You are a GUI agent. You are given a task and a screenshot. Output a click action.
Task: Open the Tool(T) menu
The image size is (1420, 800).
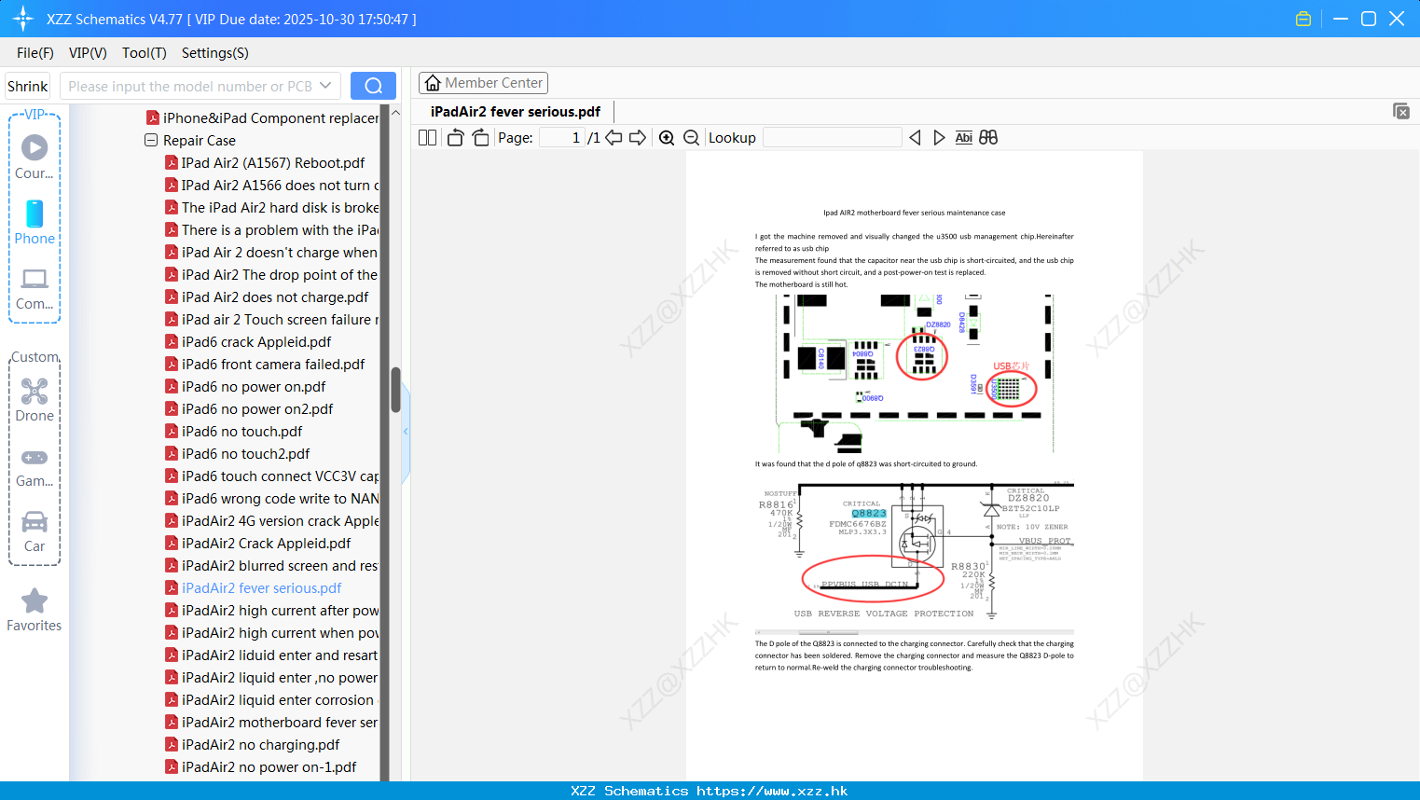[x=145, y=52]
